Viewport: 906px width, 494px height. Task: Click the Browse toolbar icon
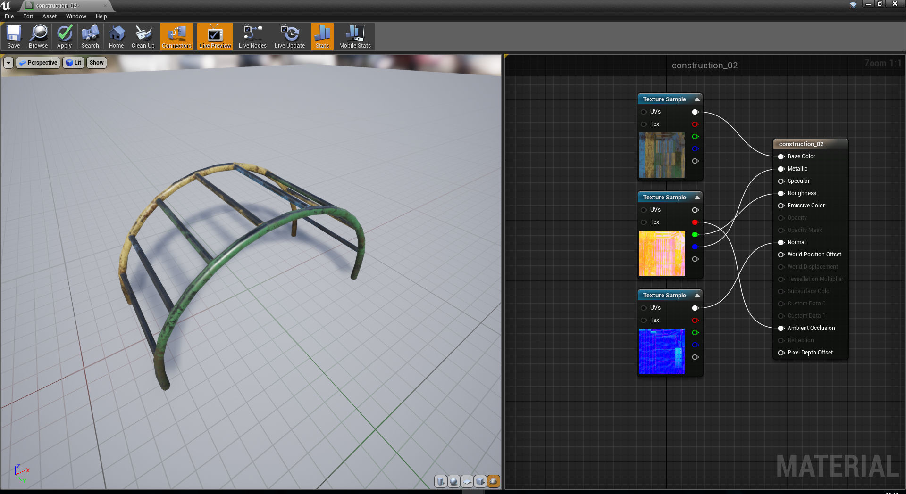point(38,37)
